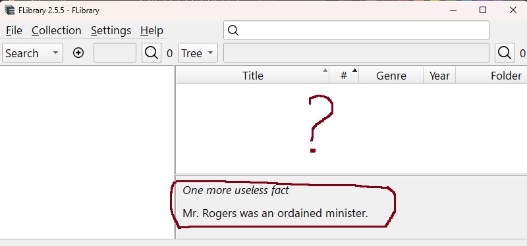Sort by the Title column header
This screenshot has width=527, height=246.
click(253, 75)
